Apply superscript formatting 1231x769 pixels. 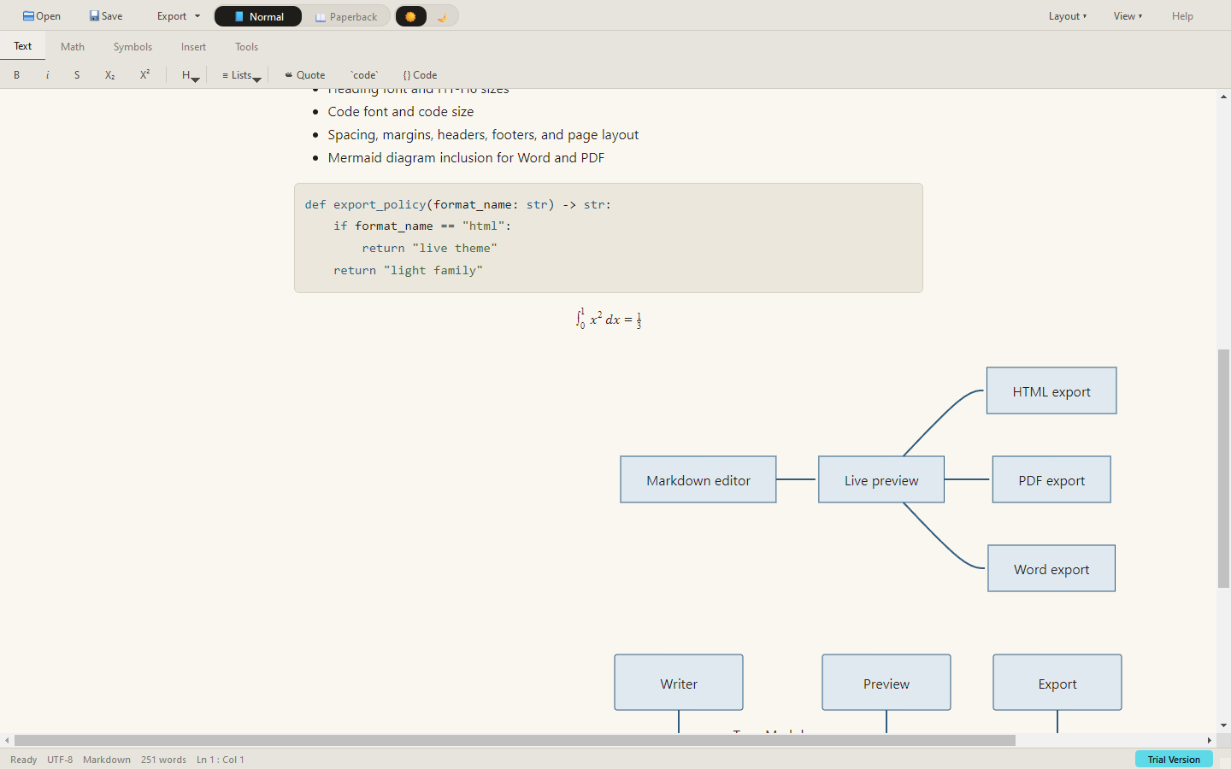[x=144, y=75]
